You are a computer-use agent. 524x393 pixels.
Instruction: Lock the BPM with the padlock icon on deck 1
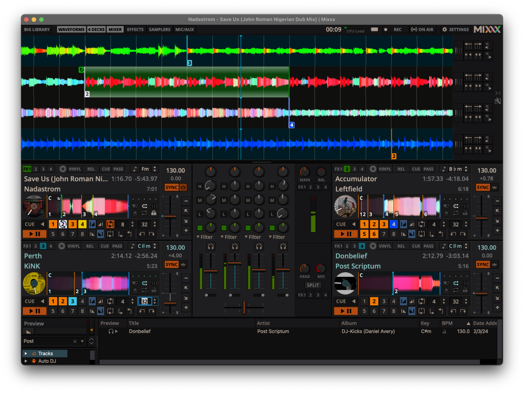point(154,213)
